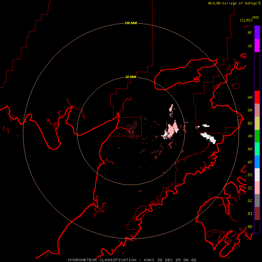Screen dimensions: 262x262
Task: Click the BI brown legend swatch
Action: [x=257, y=214]
